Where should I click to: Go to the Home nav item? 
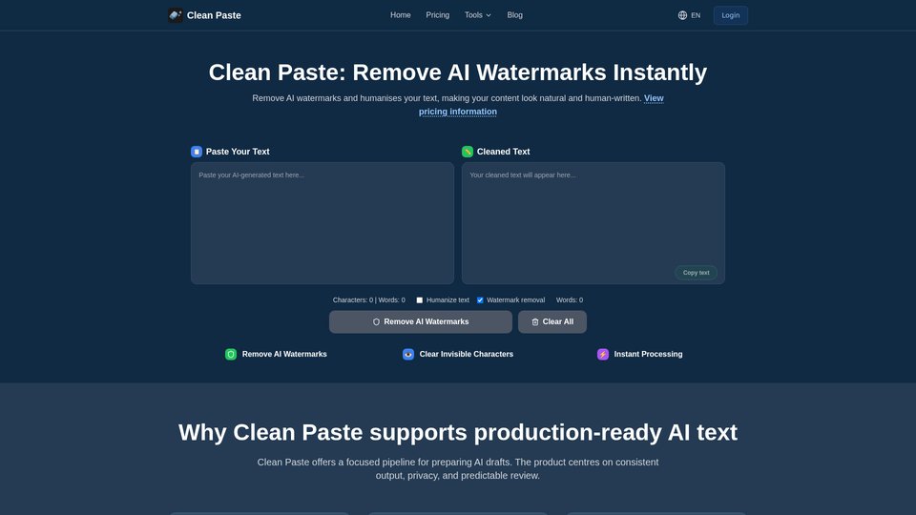401,15
